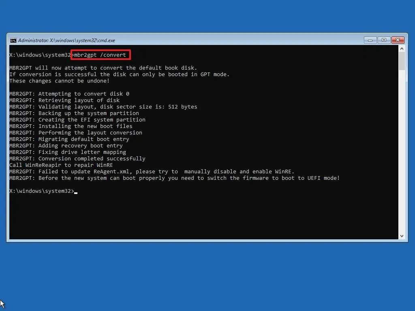Click the cmd.exe icon in the title bar
The width and height of the screenshot is (415, 311).
(x=13, y=40)
